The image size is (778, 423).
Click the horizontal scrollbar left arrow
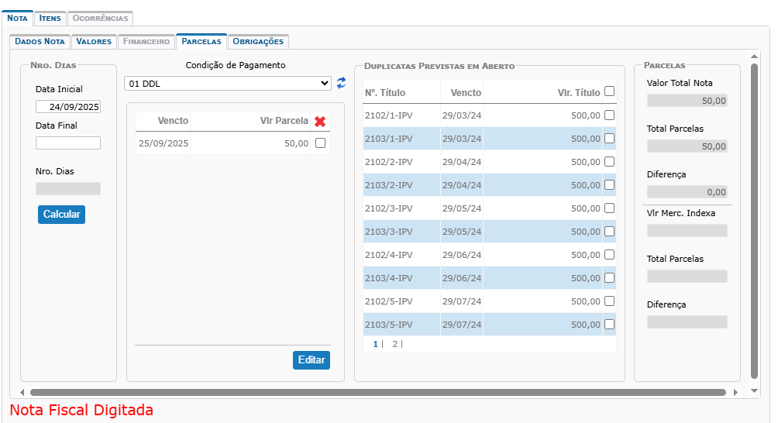pos(22,392)
